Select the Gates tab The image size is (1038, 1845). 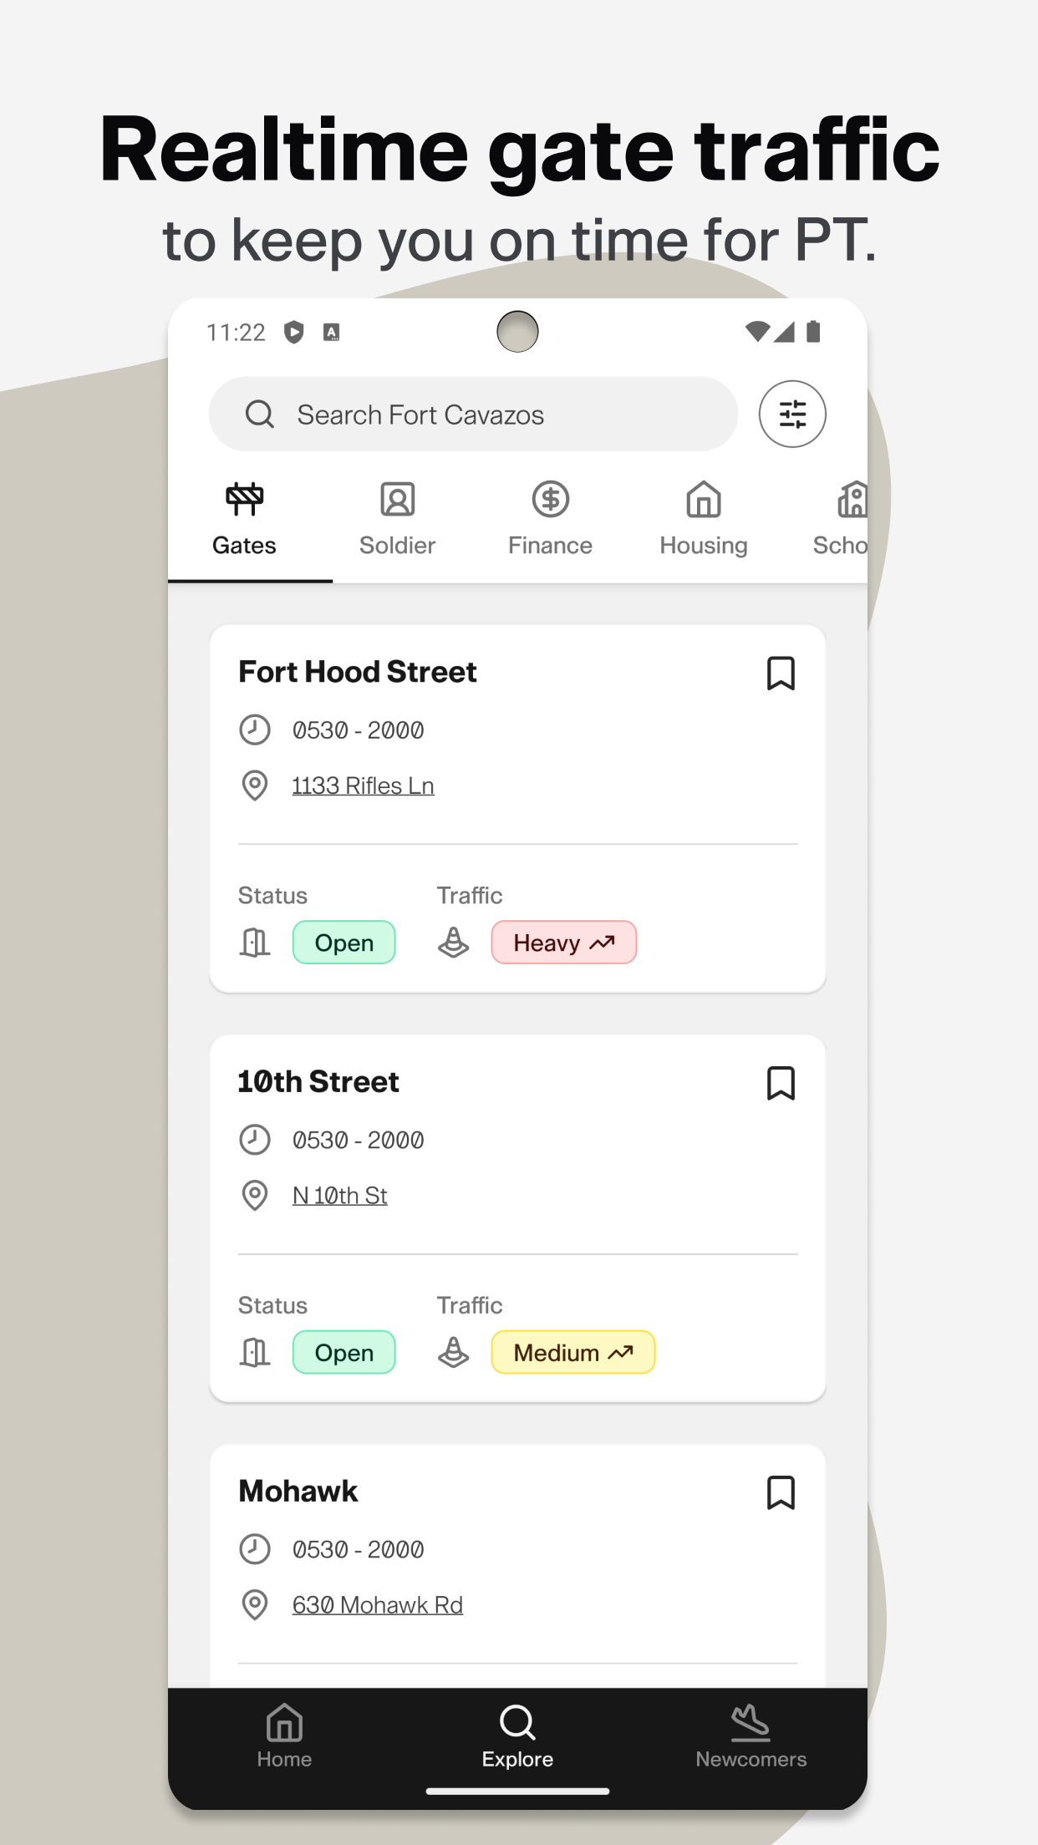tap(244, 521)
